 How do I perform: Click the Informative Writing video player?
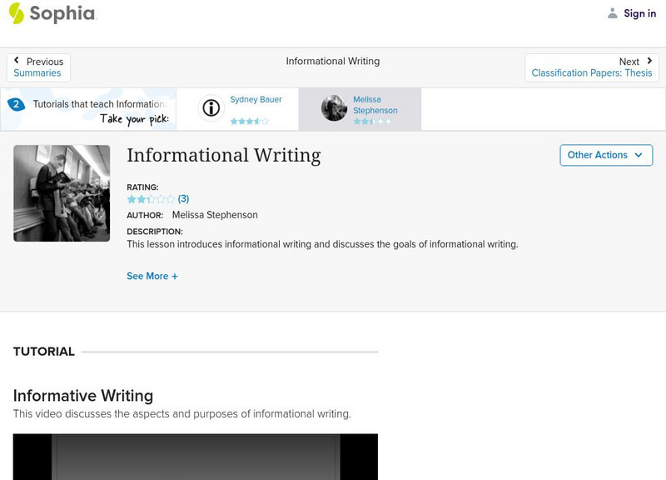click(x=200, y=458)
